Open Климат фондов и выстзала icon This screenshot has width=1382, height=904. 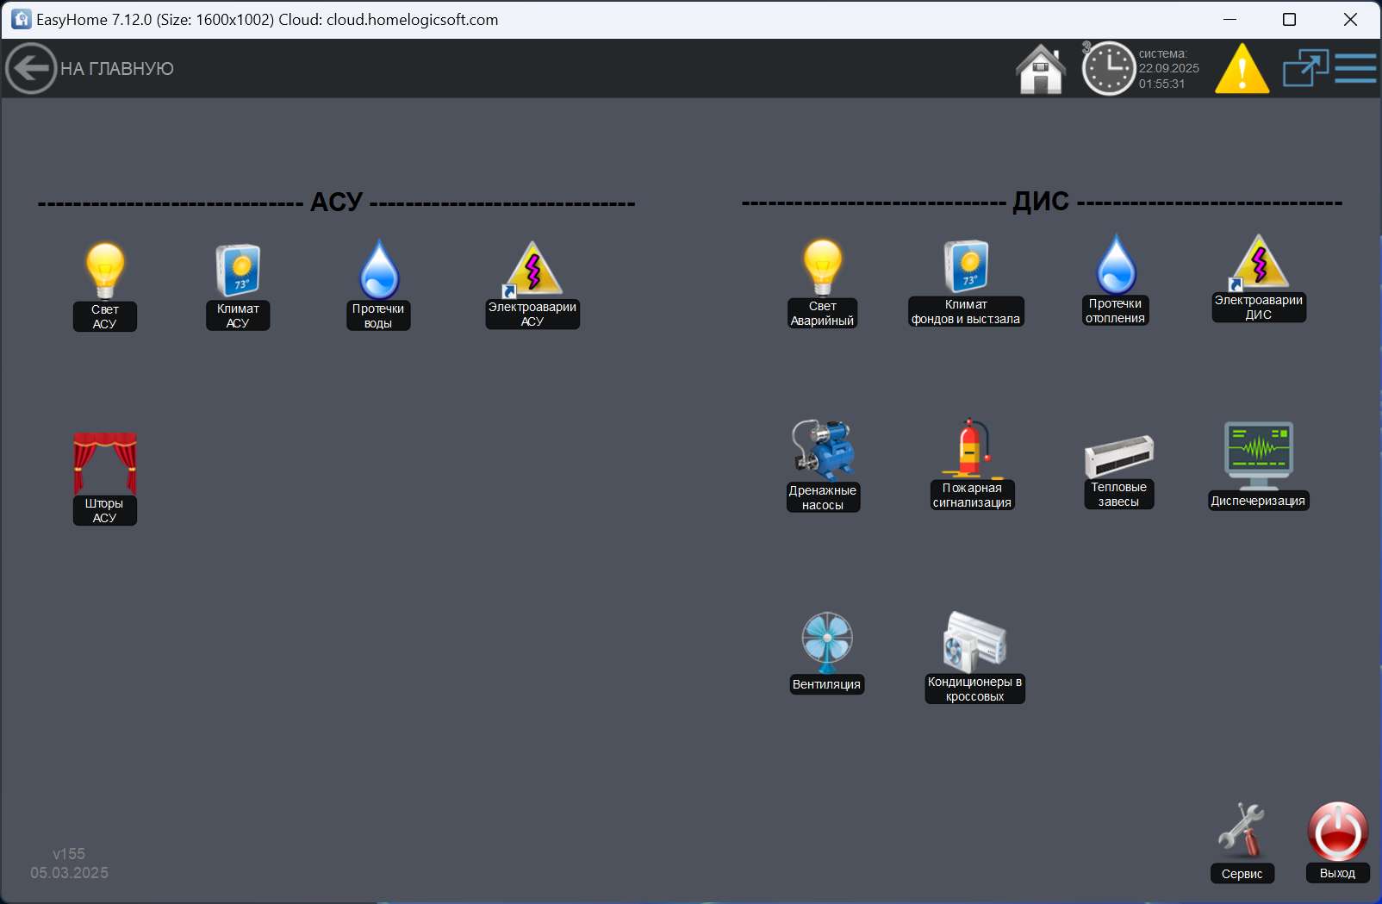(x=966, y=267)
